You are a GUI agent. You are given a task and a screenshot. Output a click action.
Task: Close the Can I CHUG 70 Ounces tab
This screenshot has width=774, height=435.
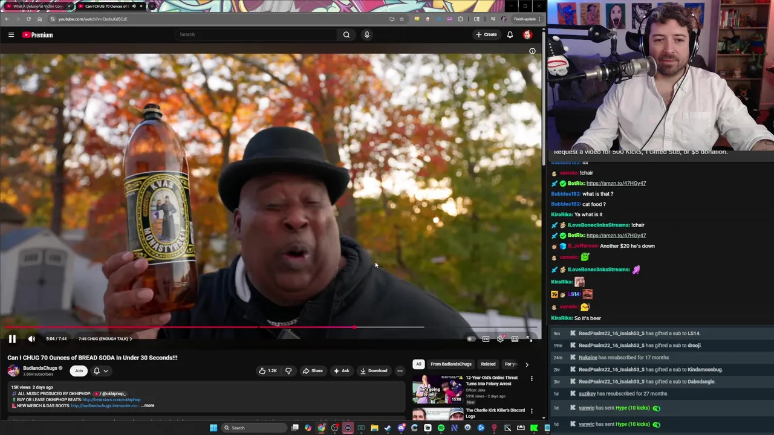tap(141, 6)
